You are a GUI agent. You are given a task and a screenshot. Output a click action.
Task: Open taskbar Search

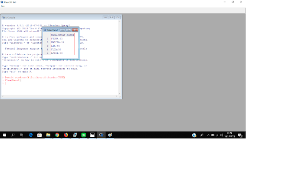point(13,135)
